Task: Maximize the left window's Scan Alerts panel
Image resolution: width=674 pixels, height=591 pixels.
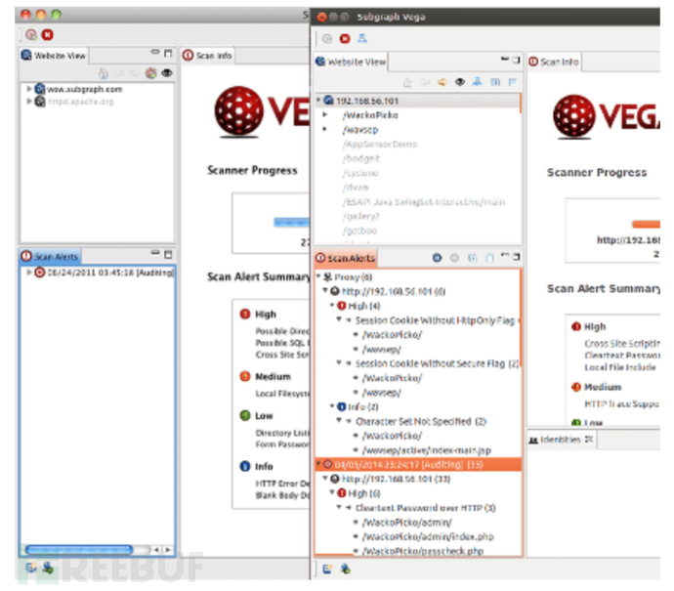Action: [168, 254]
